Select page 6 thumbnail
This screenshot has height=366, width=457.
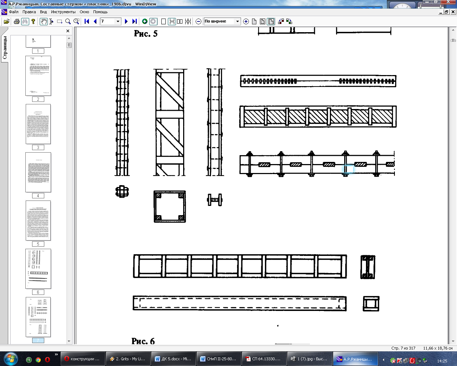38,269
